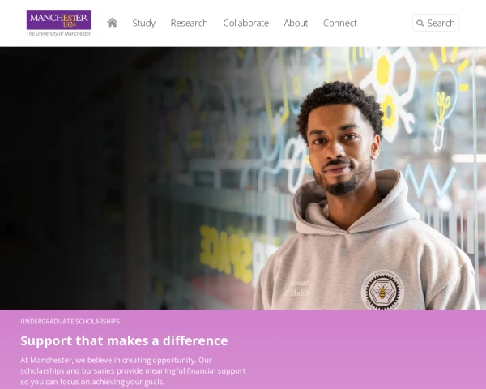Click the scholarships and bursaries description paragraph
The width and height of the screenshot is (486, 389).
(133, 370)
